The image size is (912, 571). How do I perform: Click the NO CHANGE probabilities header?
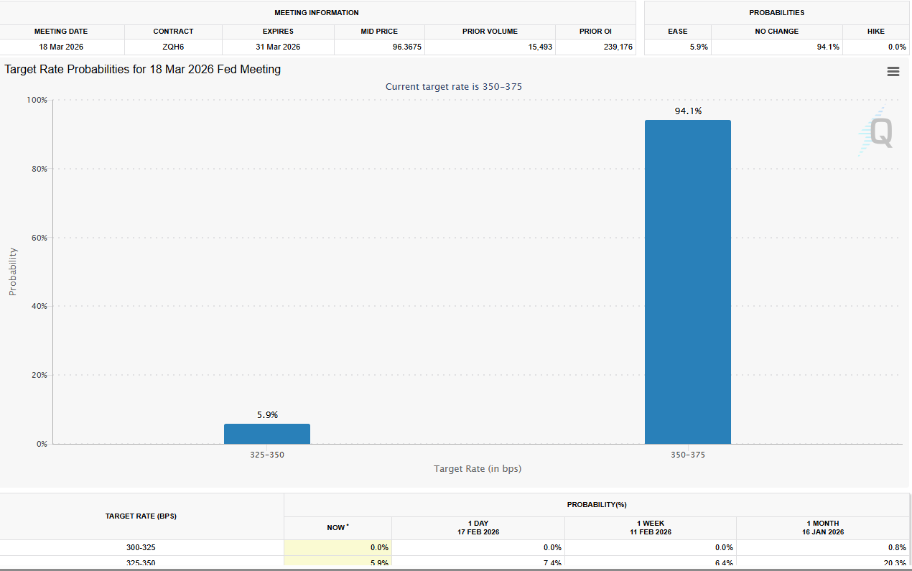click(777, 31)
